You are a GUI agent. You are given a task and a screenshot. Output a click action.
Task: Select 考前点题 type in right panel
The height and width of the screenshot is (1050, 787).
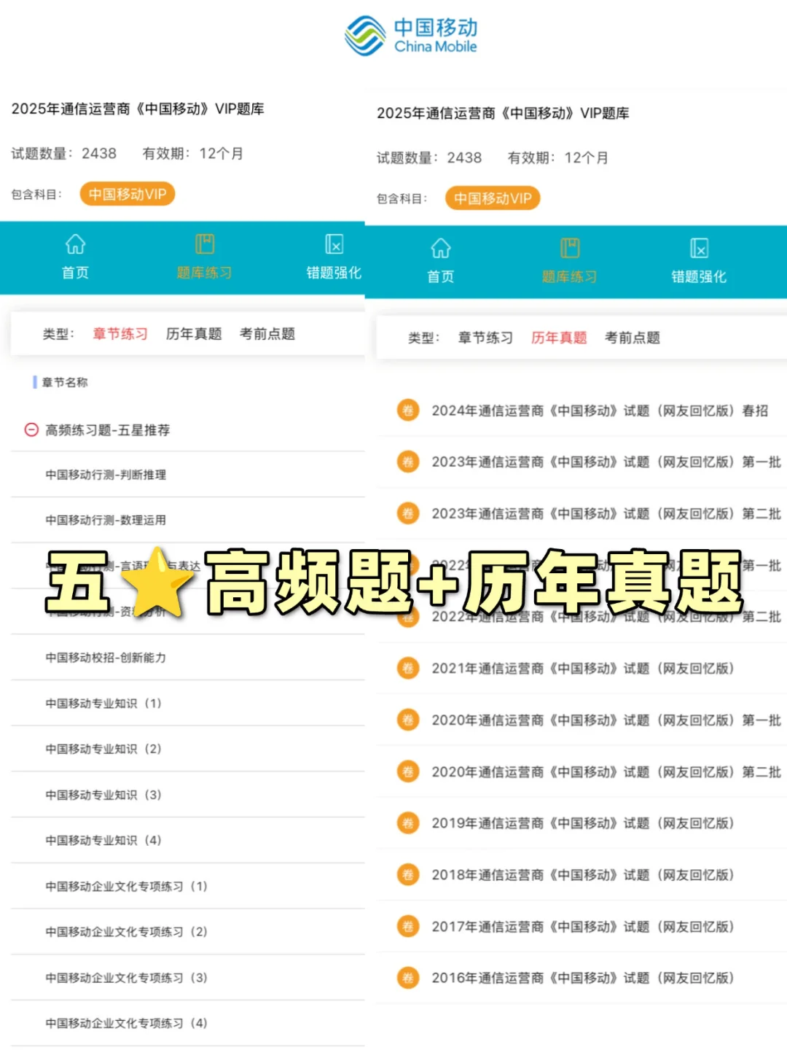click(x=633, y=338)
